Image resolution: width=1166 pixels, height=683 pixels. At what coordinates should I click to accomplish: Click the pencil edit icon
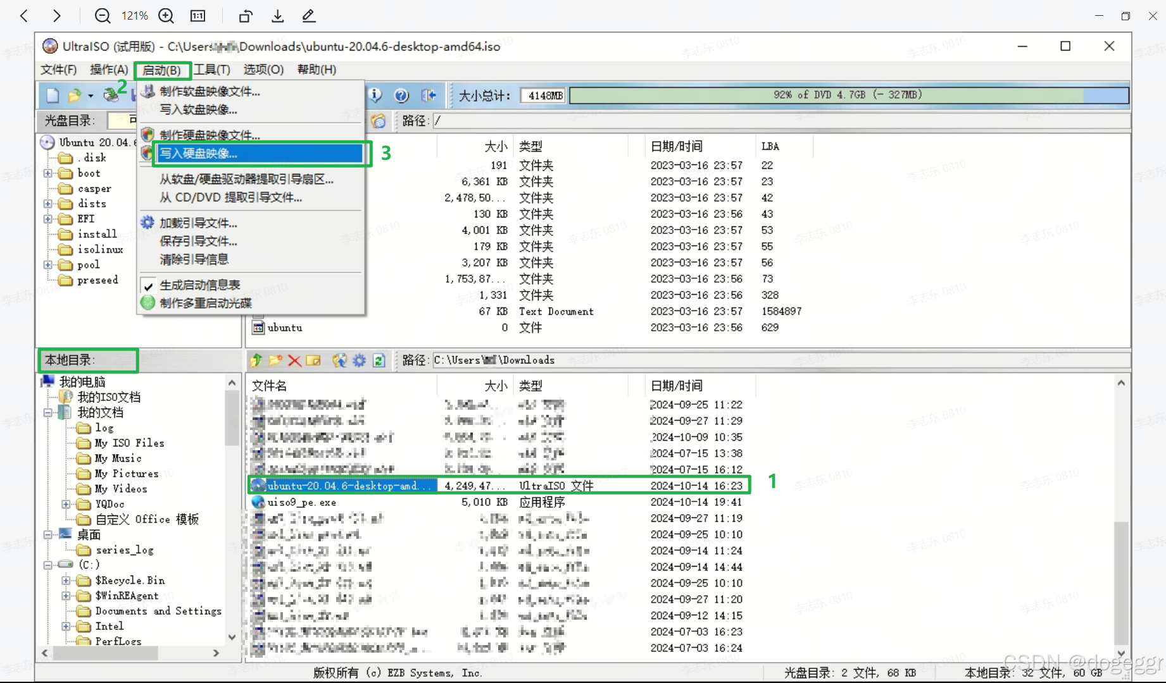pos(308,16)
